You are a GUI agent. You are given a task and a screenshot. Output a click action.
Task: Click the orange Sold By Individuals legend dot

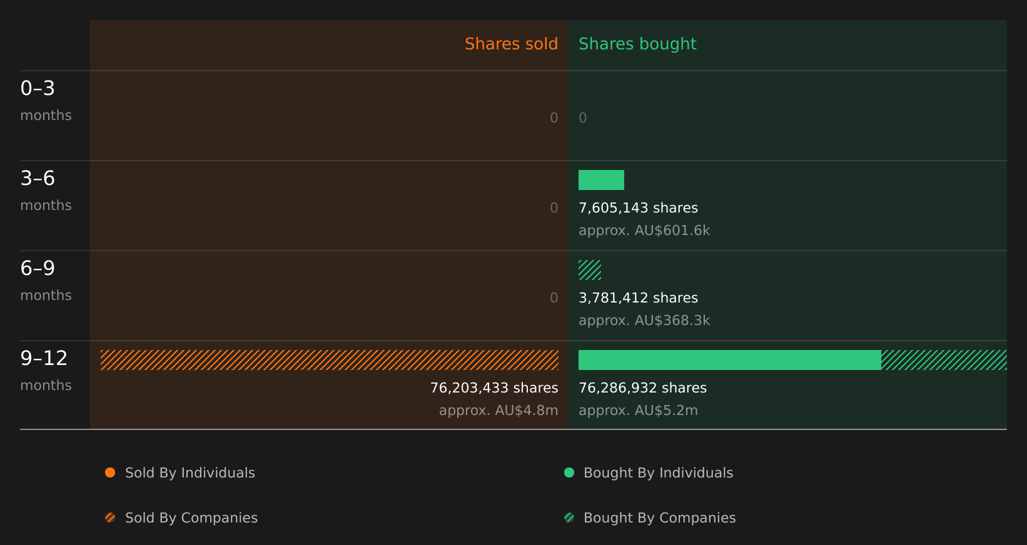110,472
